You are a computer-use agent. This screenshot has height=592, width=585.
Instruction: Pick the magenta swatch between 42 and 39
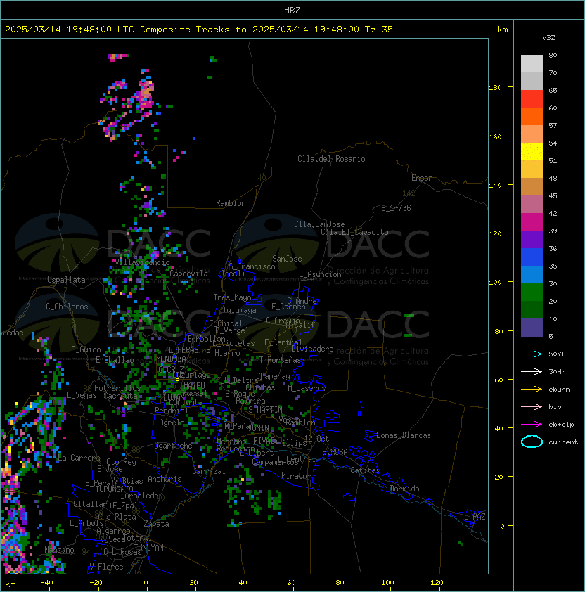(532, 221)
